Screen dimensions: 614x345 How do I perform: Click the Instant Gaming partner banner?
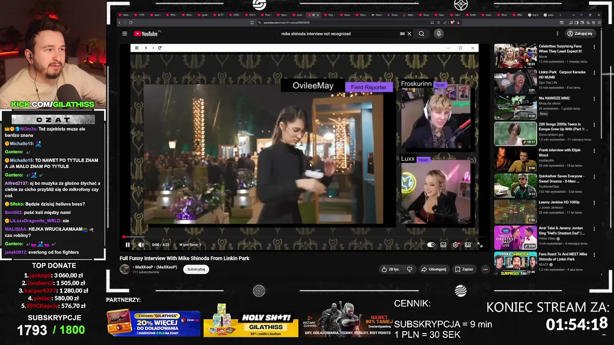tap(347, 319)
